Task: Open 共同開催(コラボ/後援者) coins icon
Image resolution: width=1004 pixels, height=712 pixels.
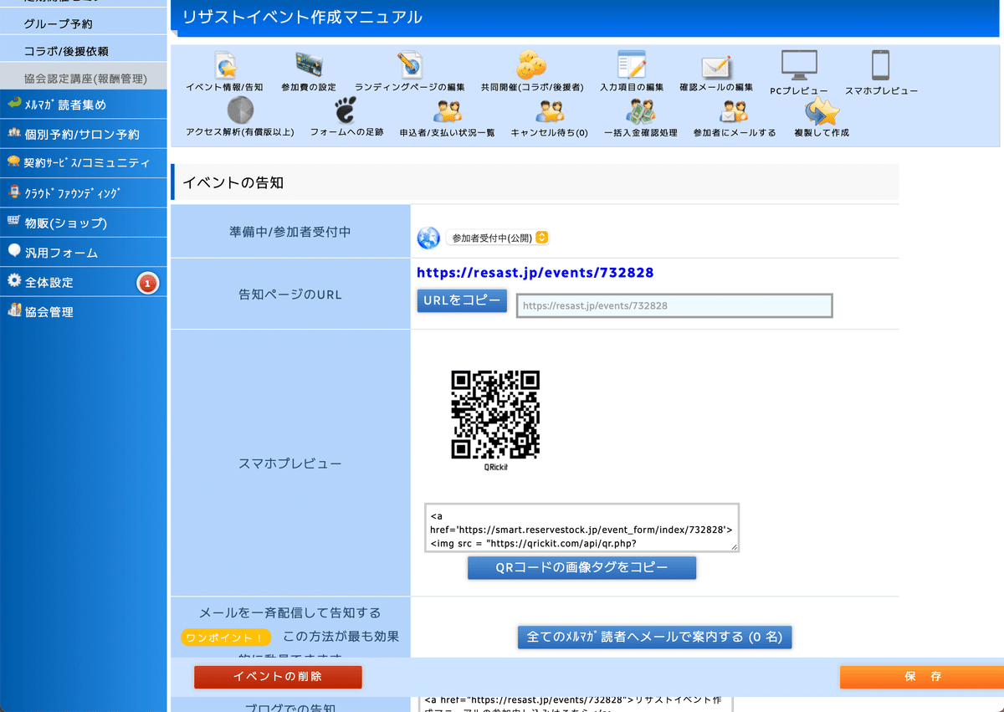Action: [x=531, y=64]
